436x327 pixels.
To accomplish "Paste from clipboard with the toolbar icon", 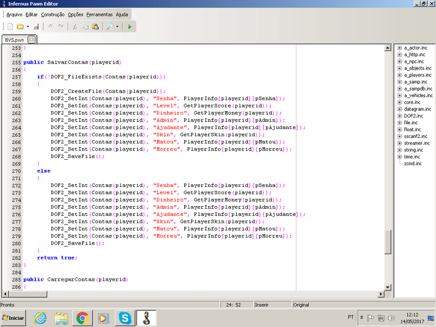I will [x=95, y=27].
